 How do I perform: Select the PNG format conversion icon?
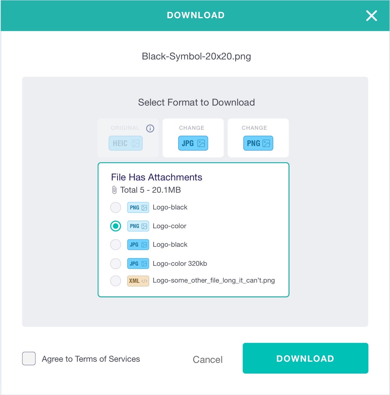[258, 143]
